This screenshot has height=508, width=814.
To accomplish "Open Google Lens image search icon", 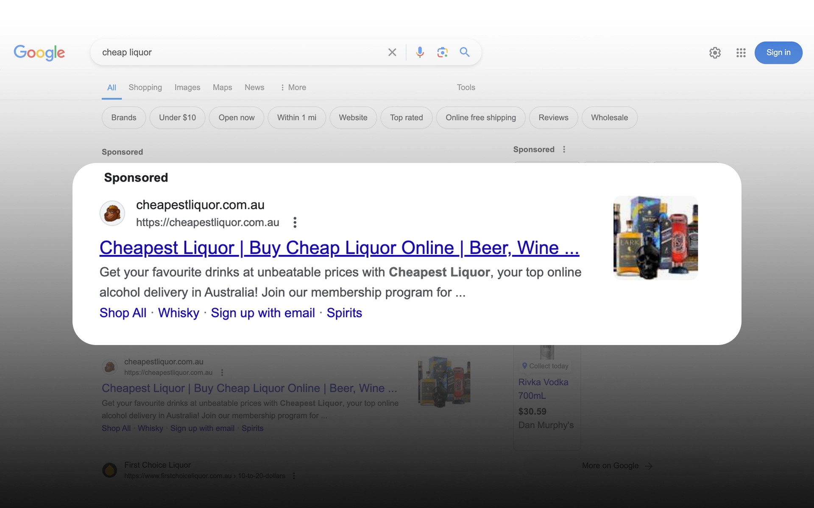I will coord(442,52).
